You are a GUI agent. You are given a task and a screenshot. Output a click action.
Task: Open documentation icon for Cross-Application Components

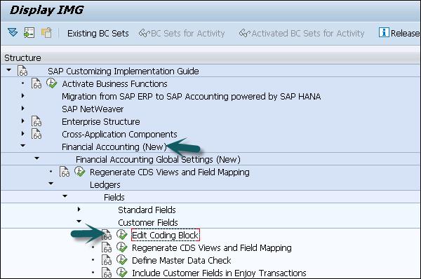pyautogui.click(x=36, y=134)
